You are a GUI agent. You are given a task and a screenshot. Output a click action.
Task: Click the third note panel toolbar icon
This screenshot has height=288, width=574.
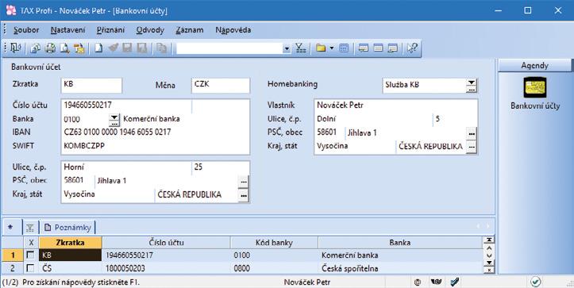tap(392, 48)
